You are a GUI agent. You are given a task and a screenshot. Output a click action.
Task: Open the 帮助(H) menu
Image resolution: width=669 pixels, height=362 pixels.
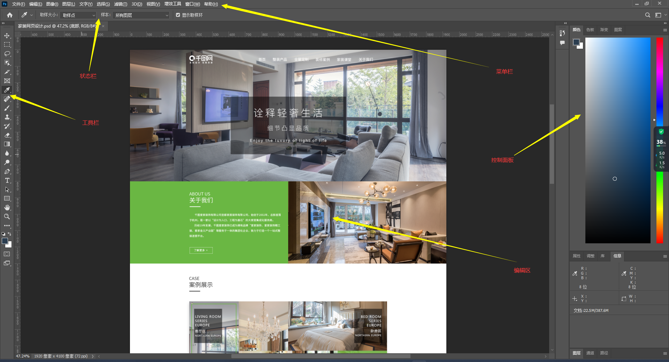(x=211, y=4)
